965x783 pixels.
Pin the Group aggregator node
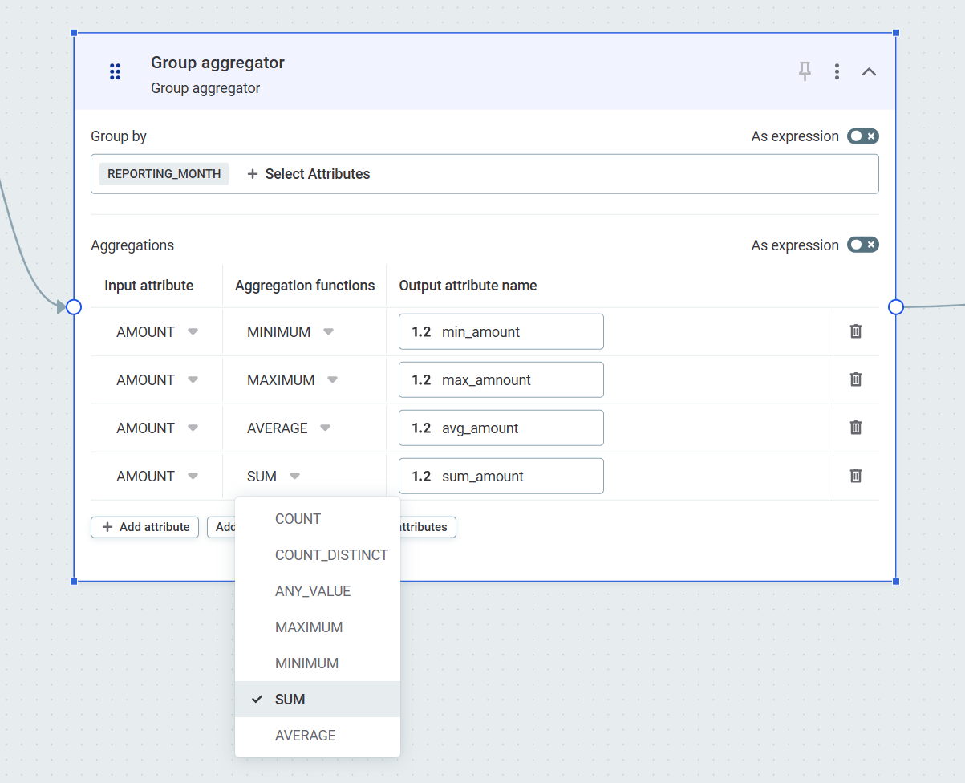click(805, 71)
